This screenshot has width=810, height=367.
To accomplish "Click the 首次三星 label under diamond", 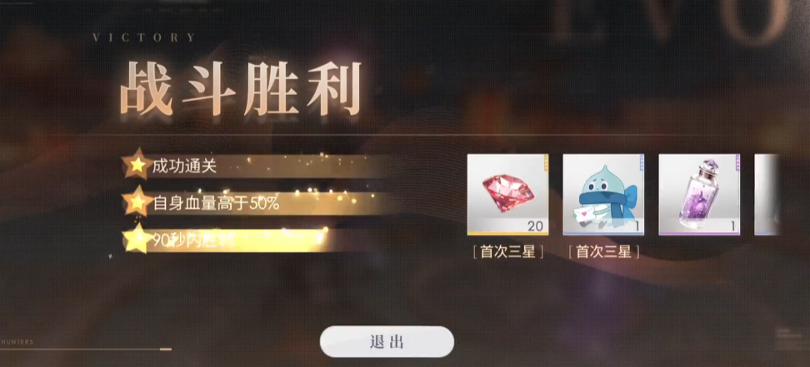I will 507,252.
